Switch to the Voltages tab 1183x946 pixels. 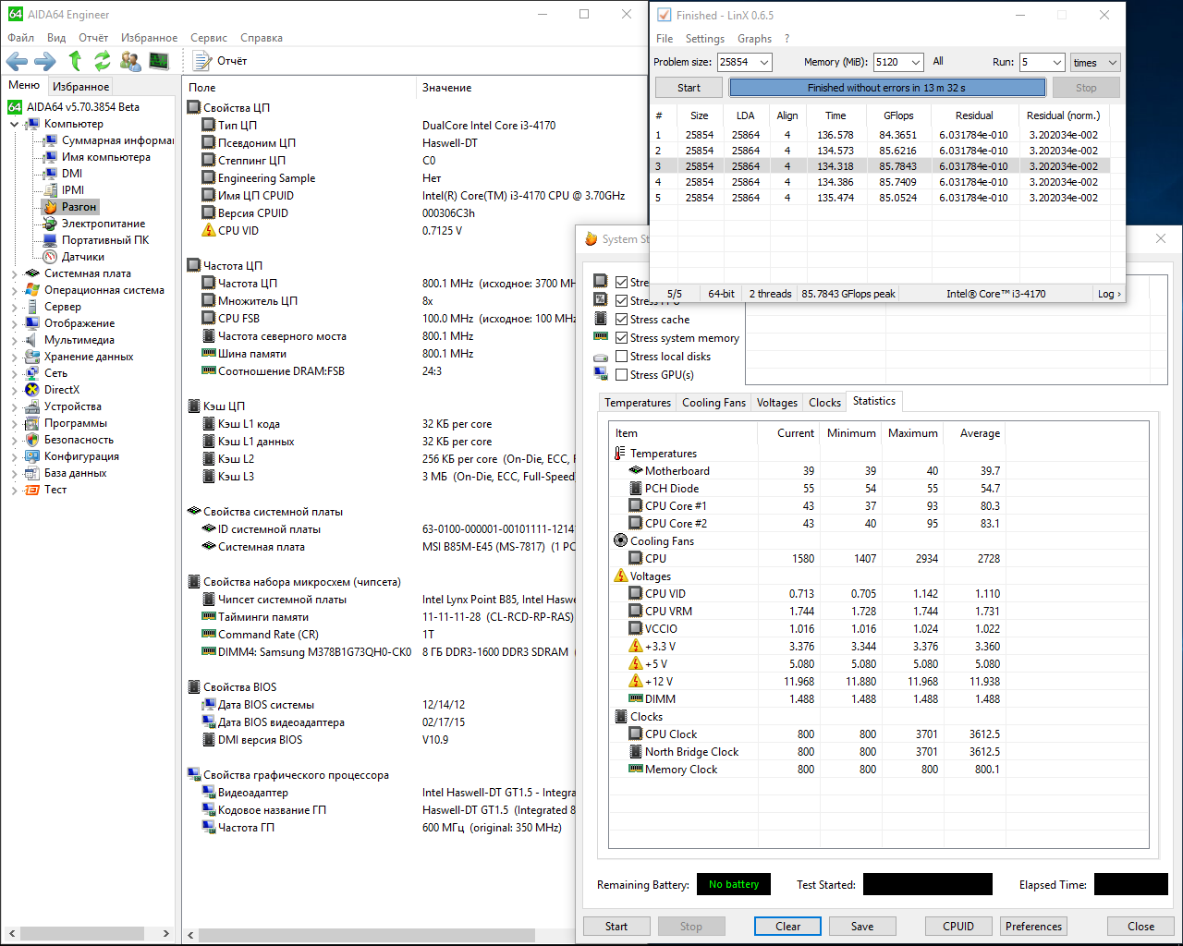coord(776,403)
